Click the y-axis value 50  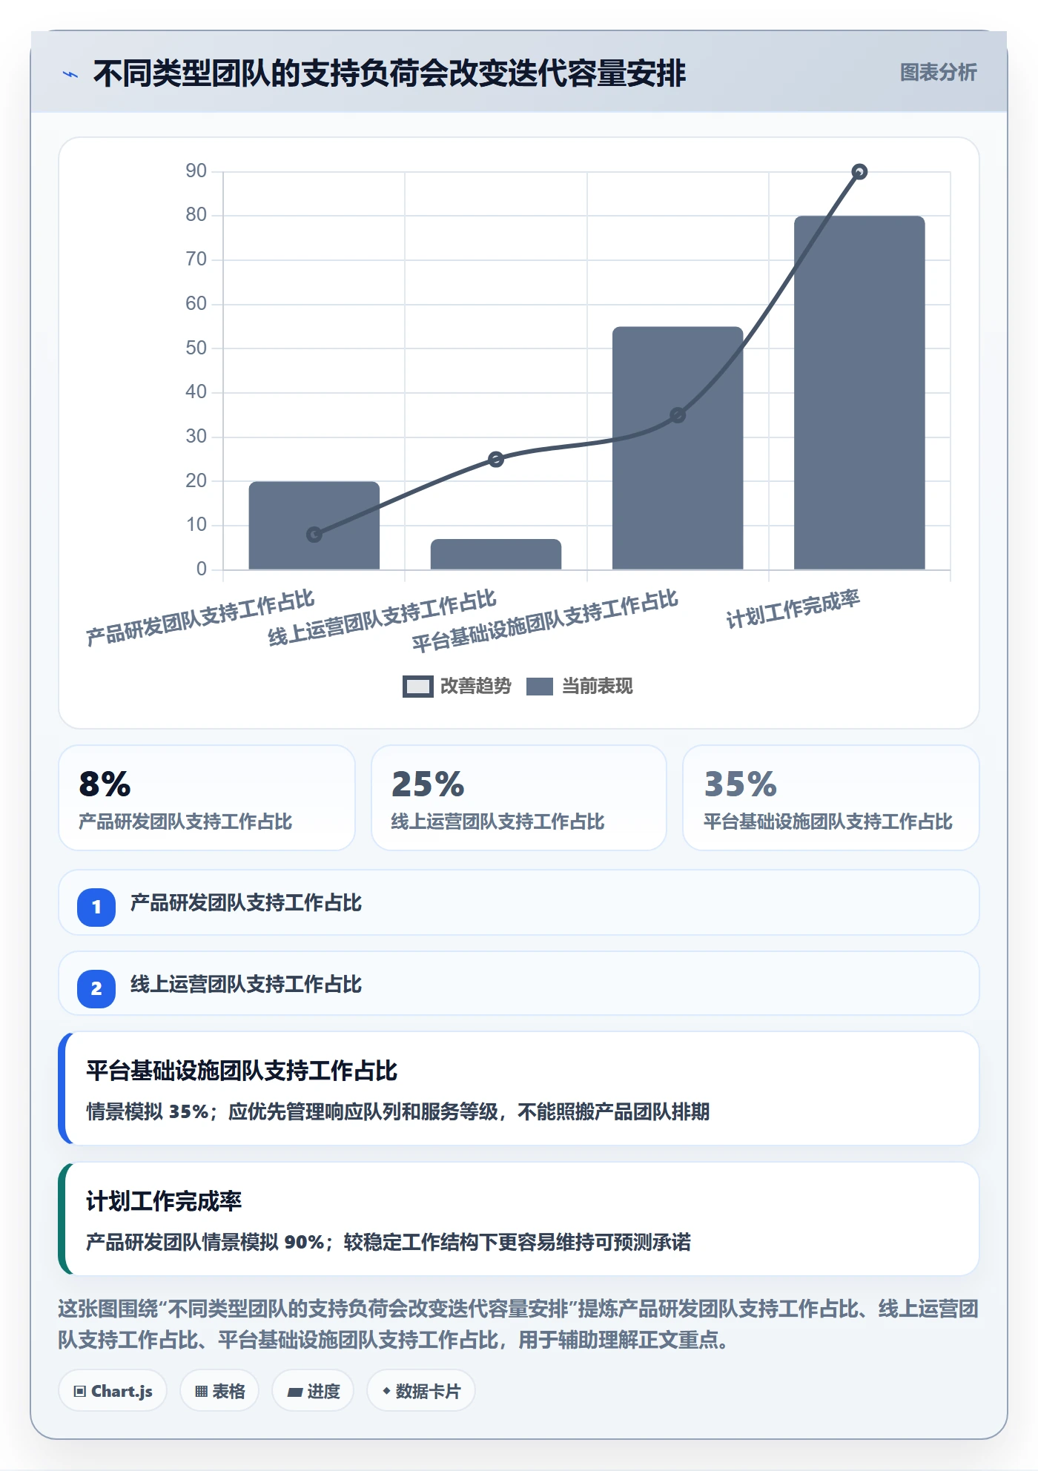click(196, 348)
